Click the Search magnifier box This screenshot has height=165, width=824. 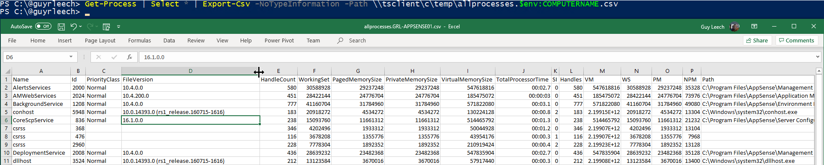point(352,41)
